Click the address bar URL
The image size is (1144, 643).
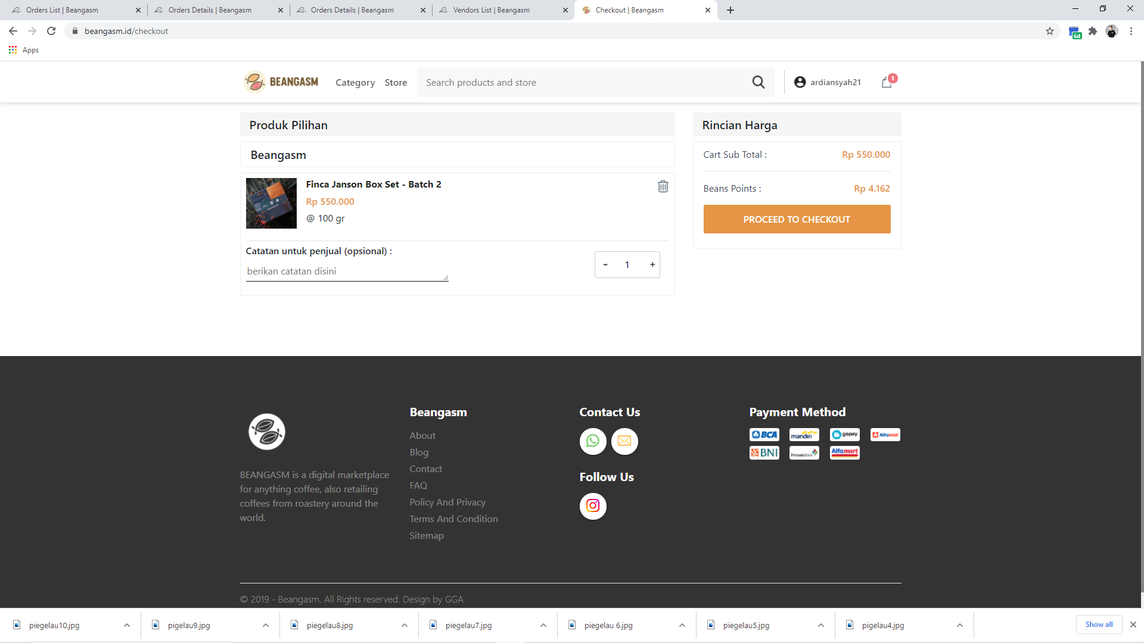(126, 31)
